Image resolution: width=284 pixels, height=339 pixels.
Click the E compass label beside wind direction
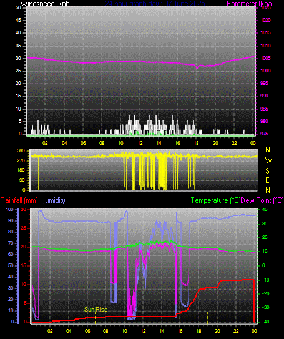point(267,180)
